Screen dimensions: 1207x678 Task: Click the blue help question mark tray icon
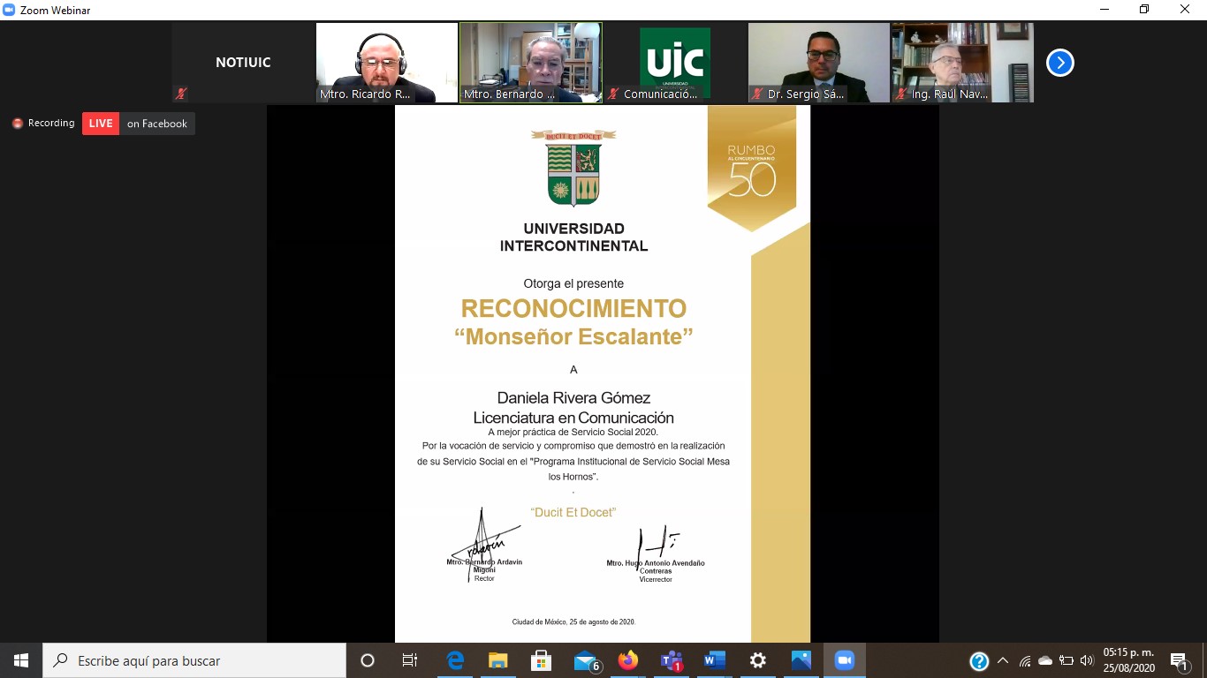(x=979, y=660)
